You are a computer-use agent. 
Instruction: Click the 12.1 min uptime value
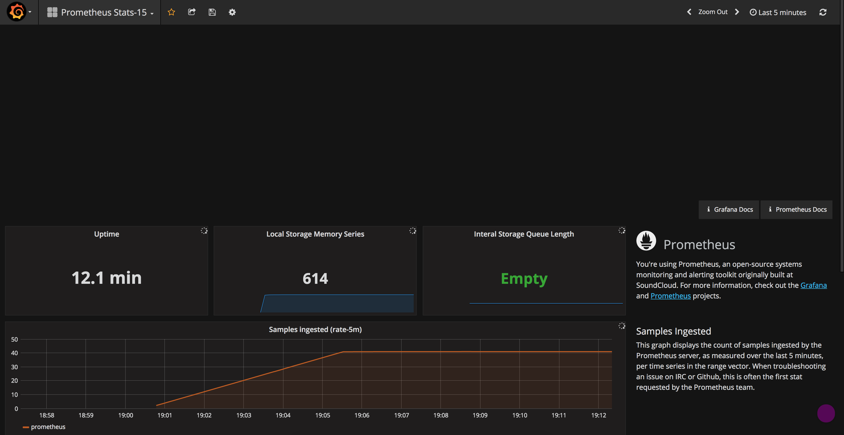pyautogui.click(x=107, y=278)
